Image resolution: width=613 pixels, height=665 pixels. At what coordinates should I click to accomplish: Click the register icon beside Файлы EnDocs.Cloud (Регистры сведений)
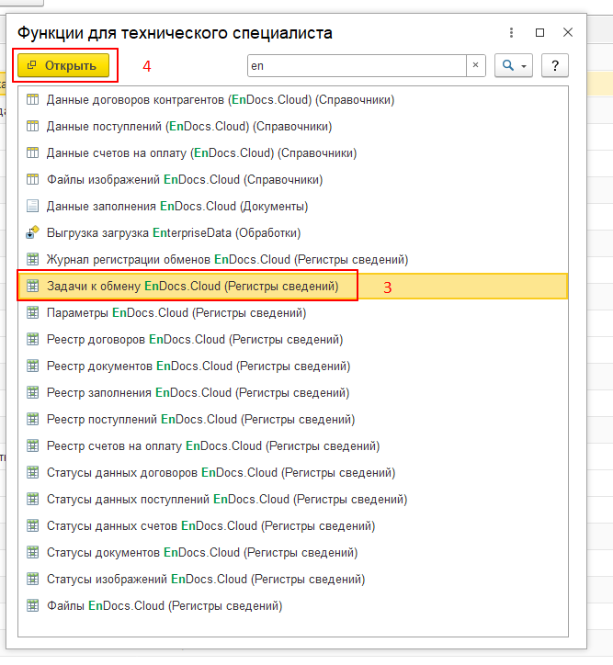tap(33, 605)
